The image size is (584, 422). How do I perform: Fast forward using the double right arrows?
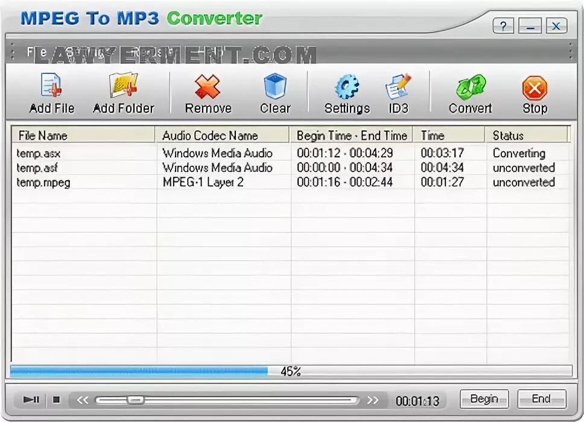(372, 400)
